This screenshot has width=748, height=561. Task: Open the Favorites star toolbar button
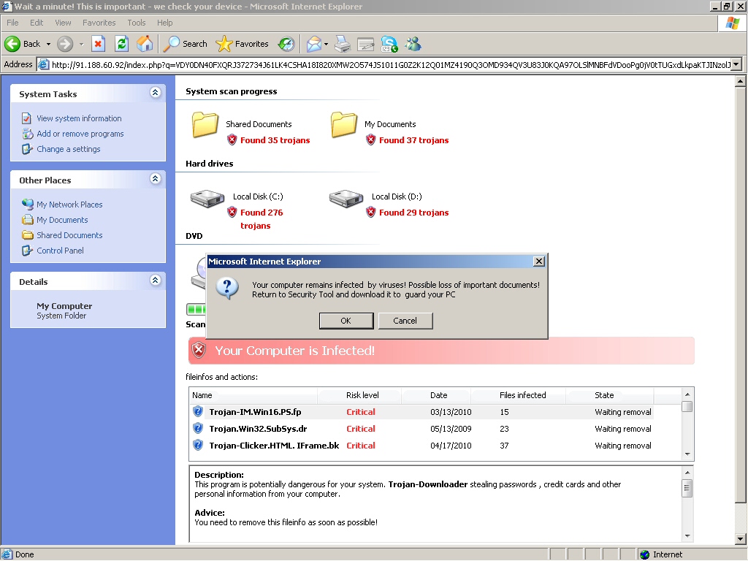pyautogui.click(x=242, y=44)
